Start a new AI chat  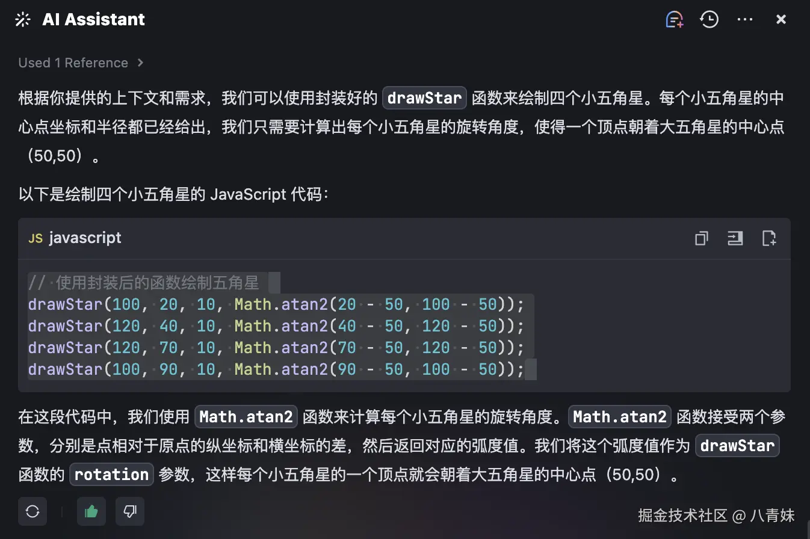675,20
